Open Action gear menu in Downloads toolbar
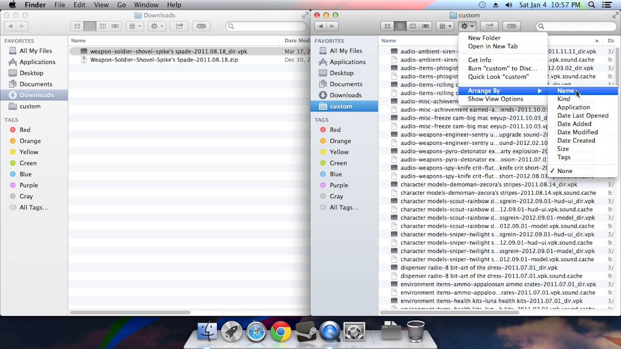 [x=157, y=26]
